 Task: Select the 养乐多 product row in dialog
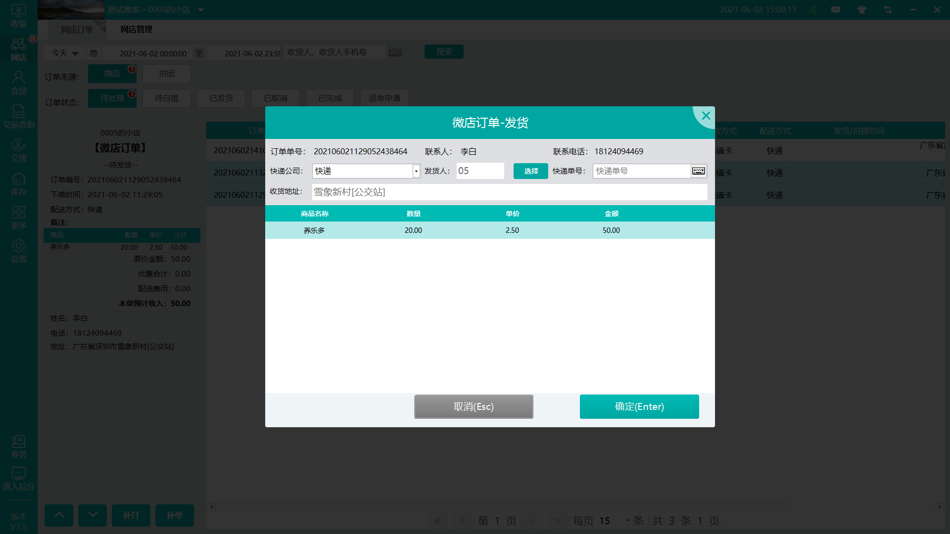click(490, 230)
